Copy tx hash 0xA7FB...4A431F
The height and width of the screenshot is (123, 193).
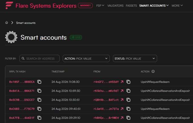click(39, 118)
